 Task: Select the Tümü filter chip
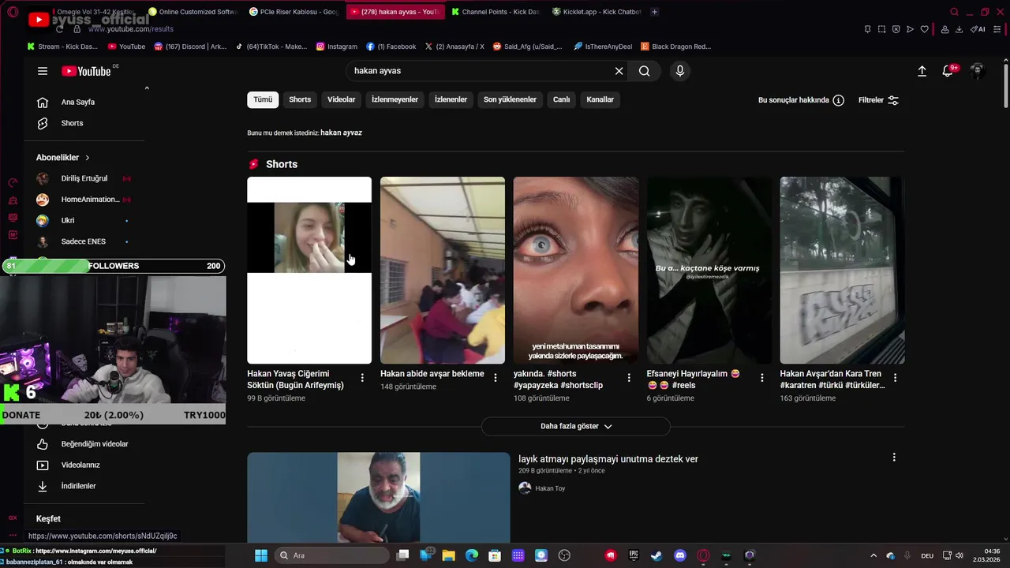point(263,99)
